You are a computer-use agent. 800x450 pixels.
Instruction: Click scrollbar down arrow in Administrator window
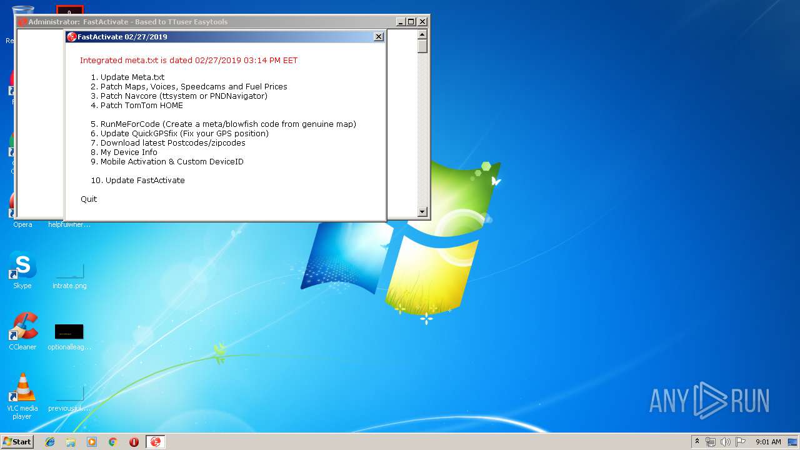pos(422,212)
